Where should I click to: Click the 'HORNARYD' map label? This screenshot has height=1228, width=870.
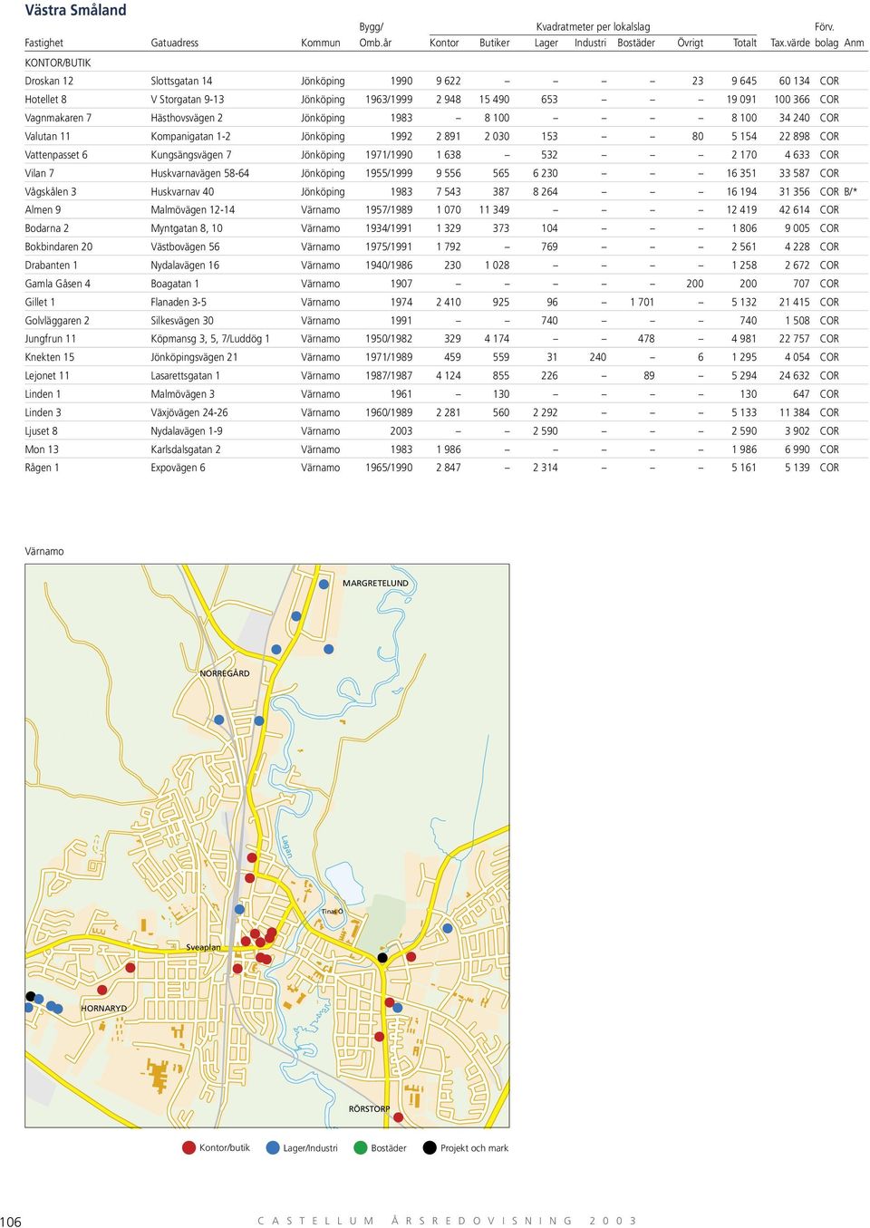coord(104,1008)
